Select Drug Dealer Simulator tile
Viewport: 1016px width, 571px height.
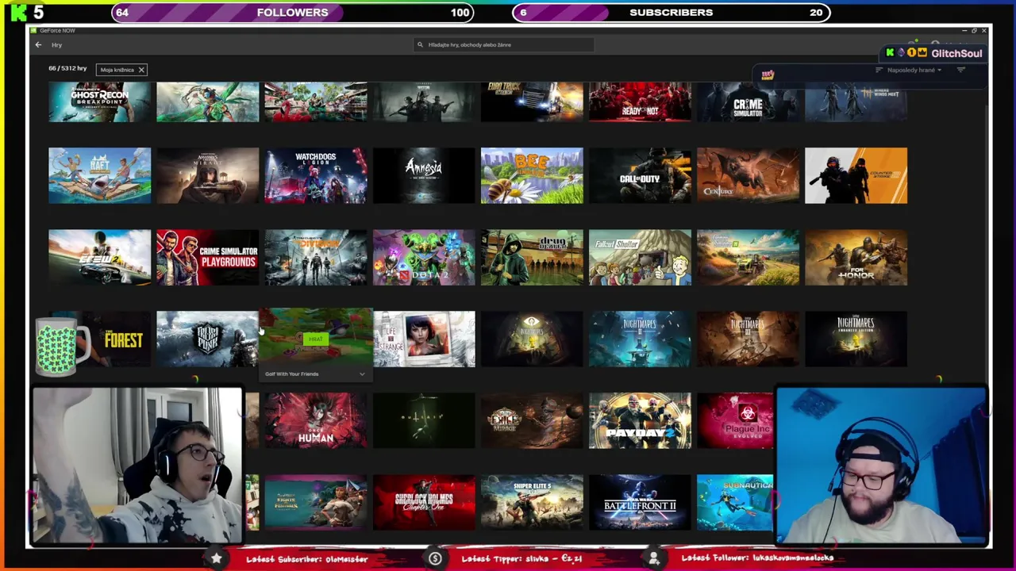[532, 258]
